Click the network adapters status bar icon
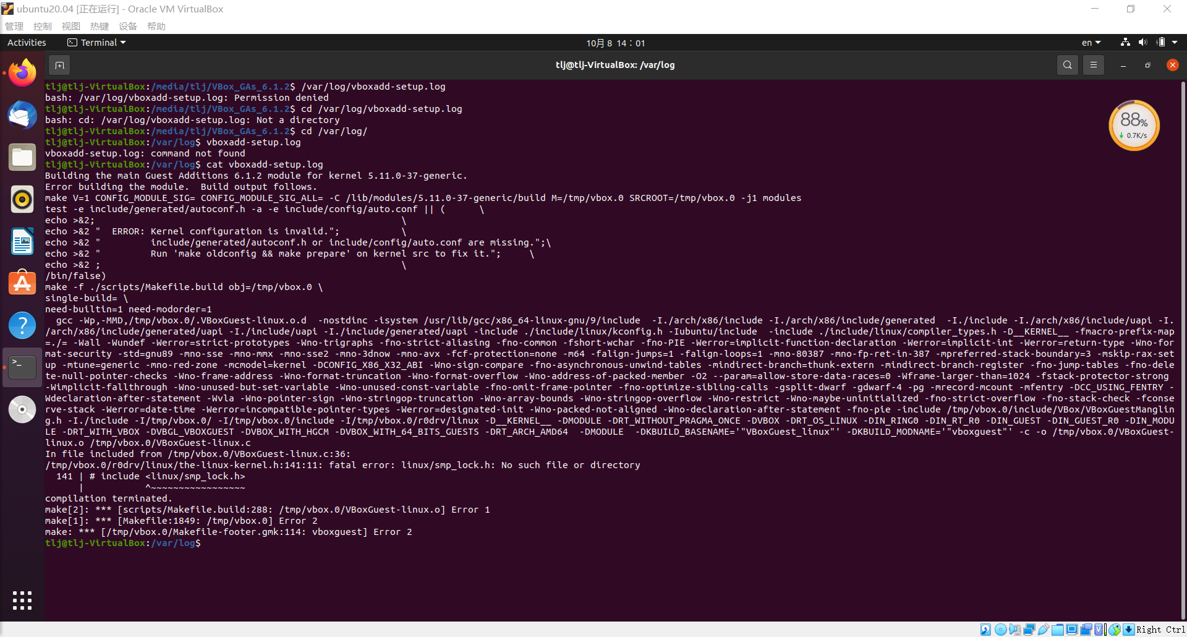Image resolution: width=1187 pixels, height=637 pixels. click(x=1028, y=629)
